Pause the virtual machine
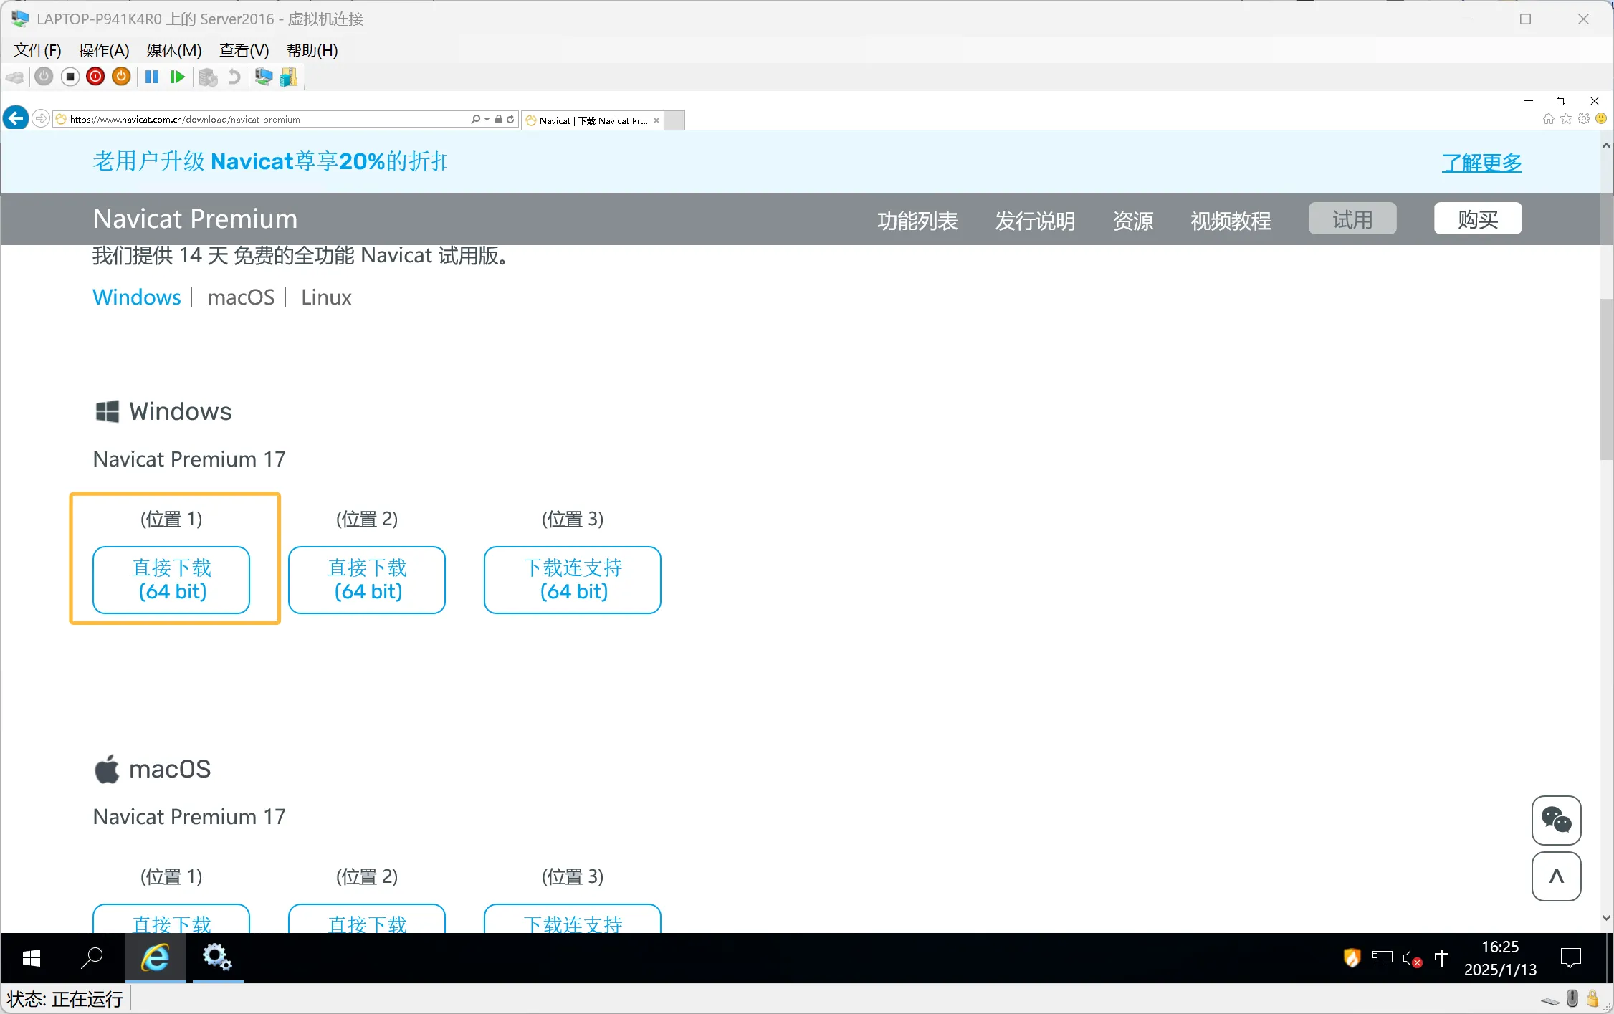 click(x=152, y=77)
